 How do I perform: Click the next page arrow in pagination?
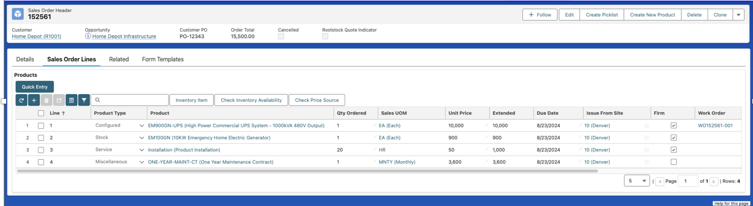pos(714,181)
